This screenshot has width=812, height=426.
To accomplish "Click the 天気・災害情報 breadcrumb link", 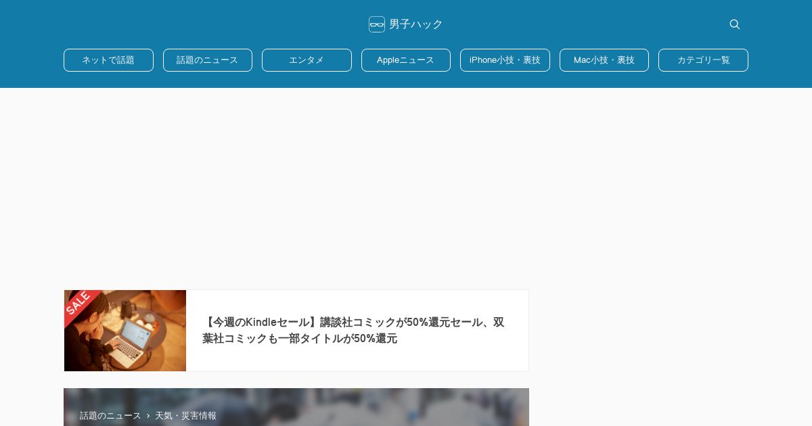I will 185,416.
